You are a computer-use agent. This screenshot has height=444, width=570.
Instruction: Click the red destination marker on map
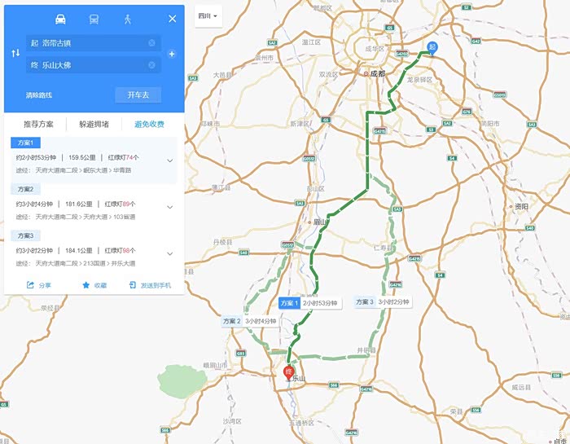(289, 373)
